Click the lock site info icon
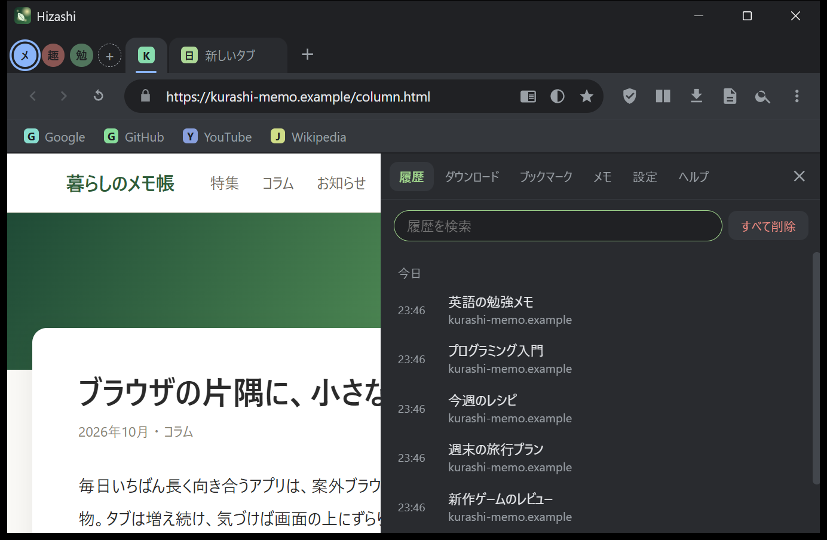This screenshot has height=540, width=827. (145, 96)
